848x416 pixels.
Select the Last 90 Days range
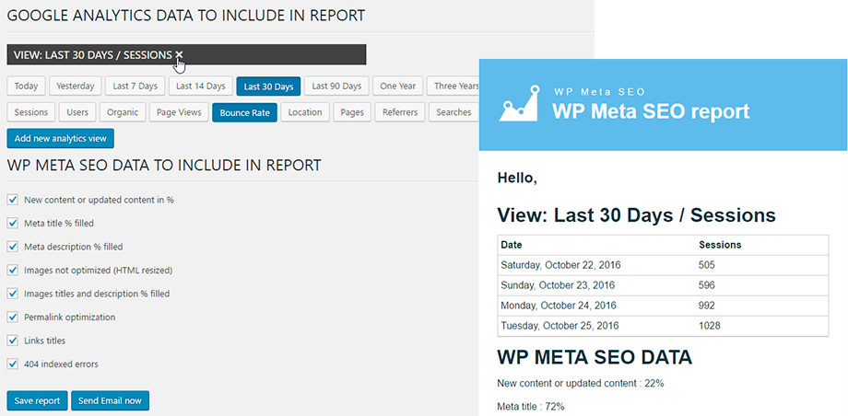[336, 87]
